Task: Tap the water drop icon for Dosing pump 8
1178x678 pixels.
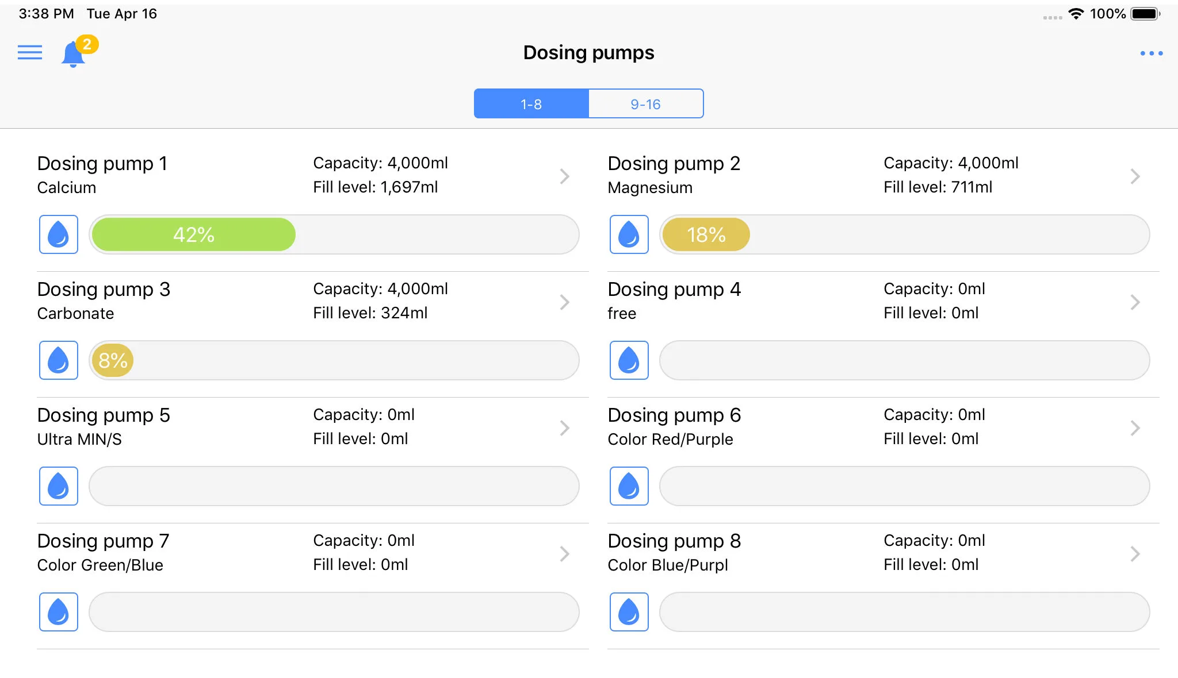Action: [629, 612]
